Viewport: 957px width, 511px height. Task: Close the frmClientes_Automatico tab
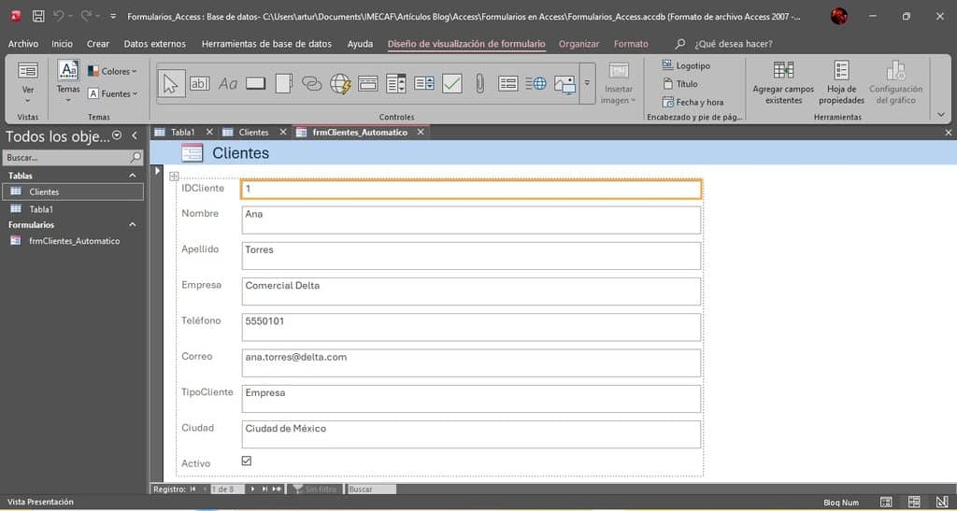421,133
